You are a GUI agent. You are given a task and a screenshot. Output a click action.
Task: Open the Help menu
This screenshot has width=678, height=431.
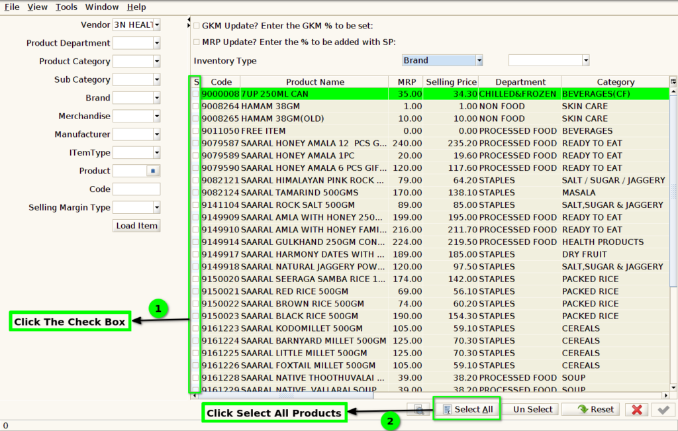[x=136, y=7]
